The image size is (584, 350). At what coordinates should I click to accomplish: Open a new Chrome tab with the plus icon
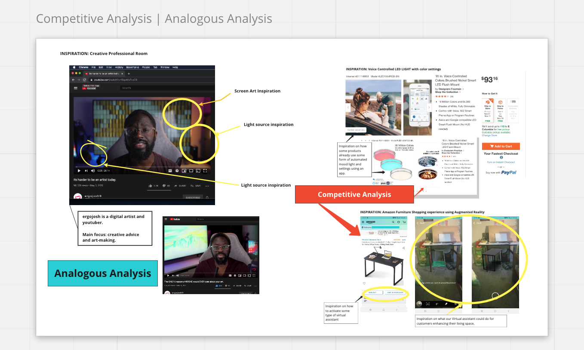point(129,74)
